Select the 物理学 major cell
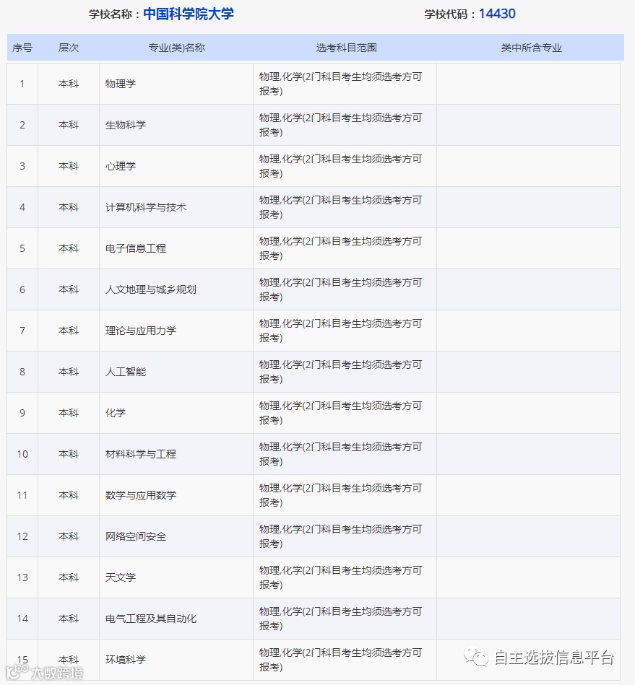 (x=176, y=84)
